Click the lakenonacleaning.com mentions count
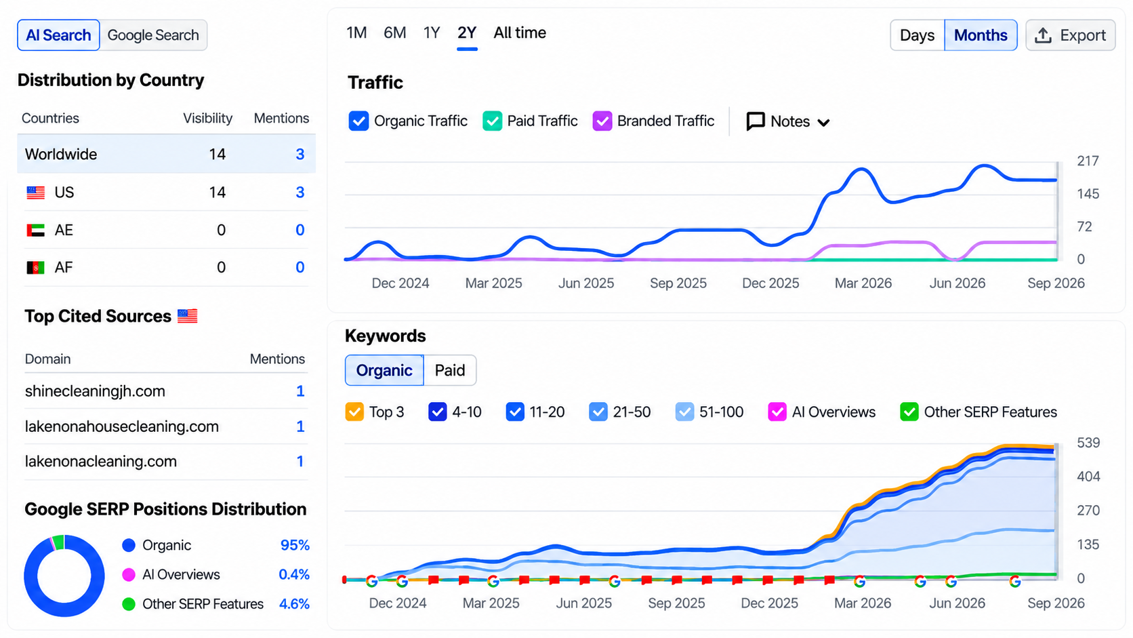The width and height of the screenshot is (1133, 638). [300, 462]
